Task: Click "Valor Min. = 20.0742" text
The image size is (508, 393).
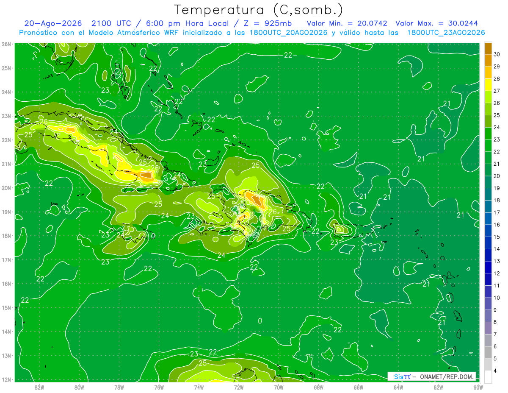Action: tap(347, 23)
